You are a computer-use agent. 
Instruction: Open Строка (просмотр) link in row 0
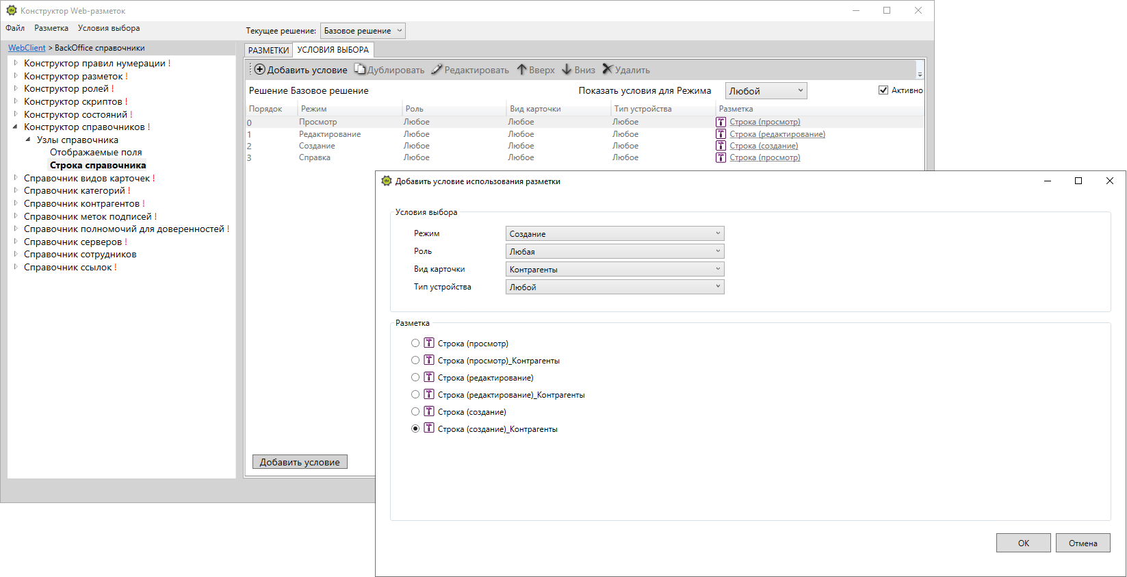(765, 122)
